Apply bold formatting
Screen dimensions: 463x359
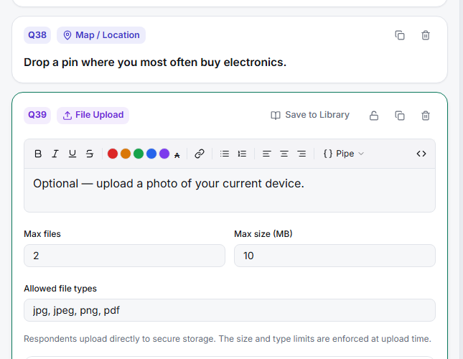[x=38, y=154]
